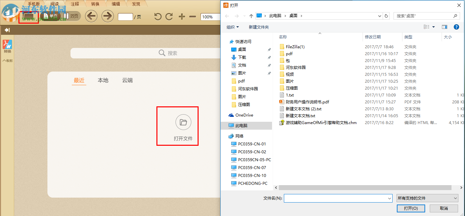Open the 转换 (convert to Word) sidebar icon
This screenshot has height=216, width=465.
pos(7,45)
